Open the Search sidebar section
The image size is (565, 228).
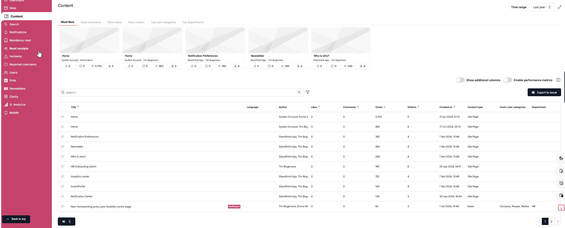14,24
